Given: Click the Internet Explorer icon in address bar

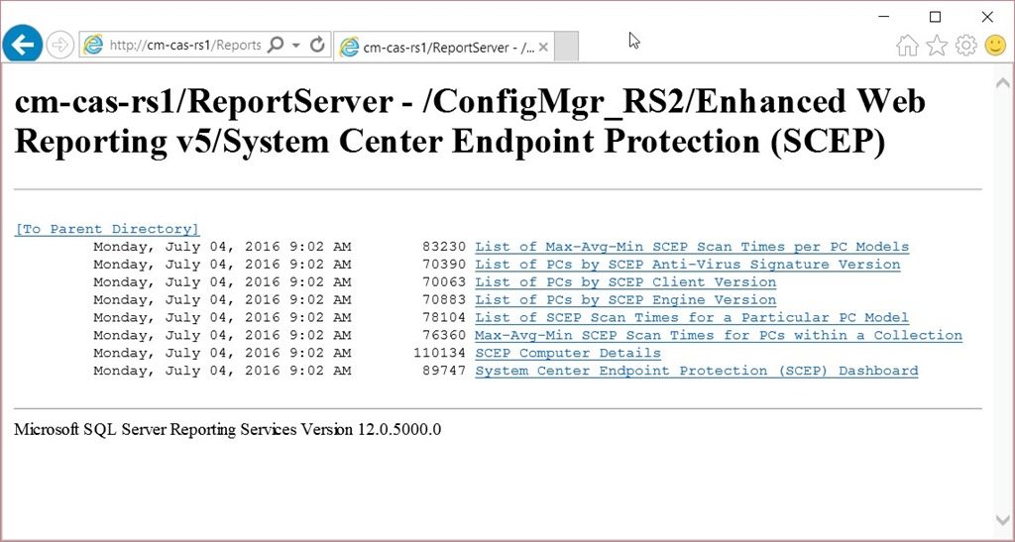Looking at the screenshot, I should [x=93, y=45].
